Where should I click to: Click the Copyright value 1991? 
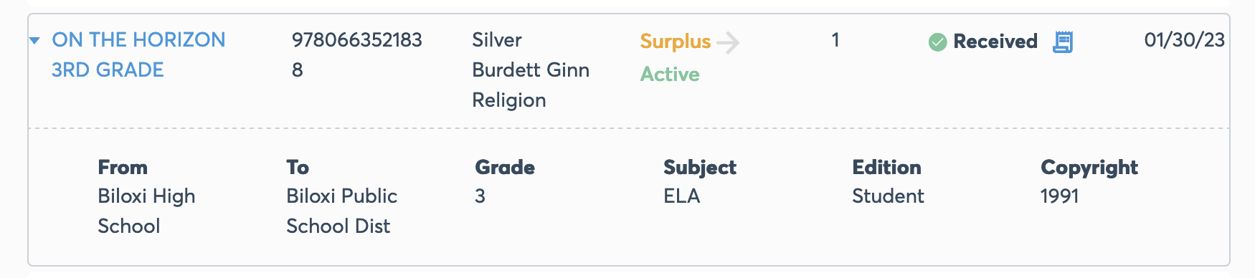1060,196
